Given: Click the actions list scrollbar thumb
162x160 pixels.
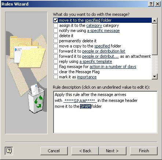Looking at the screenshot, I should point(155,39).
